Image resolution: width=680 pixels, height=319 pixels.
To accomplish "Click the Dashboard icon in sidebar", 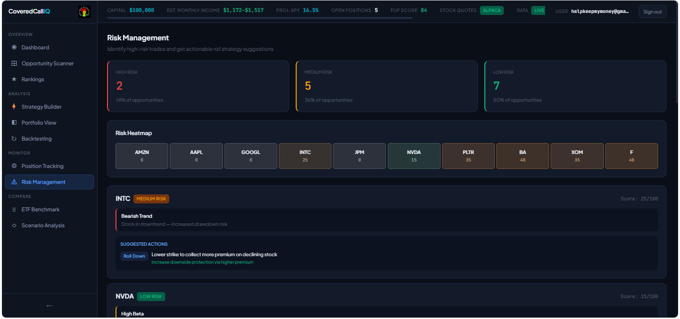I will (14, 47).
